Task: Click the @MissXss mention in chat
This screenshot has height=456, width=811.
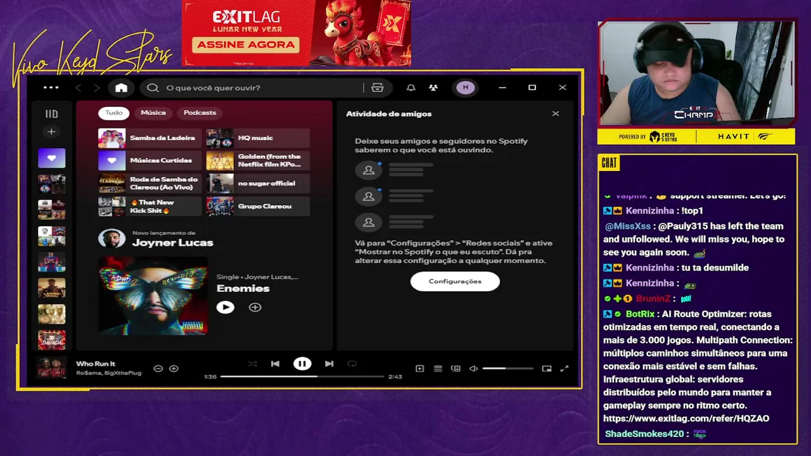Action: [628, 226]
